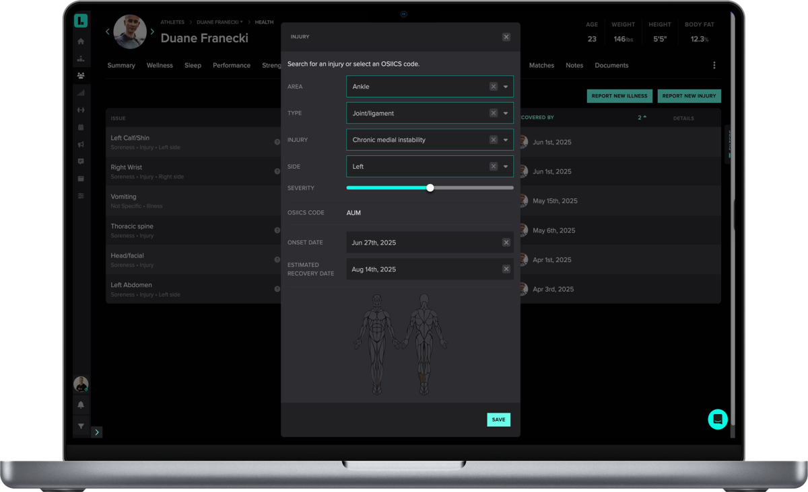Click the Athletes breadcrumb link

click(x=172, y=22)
